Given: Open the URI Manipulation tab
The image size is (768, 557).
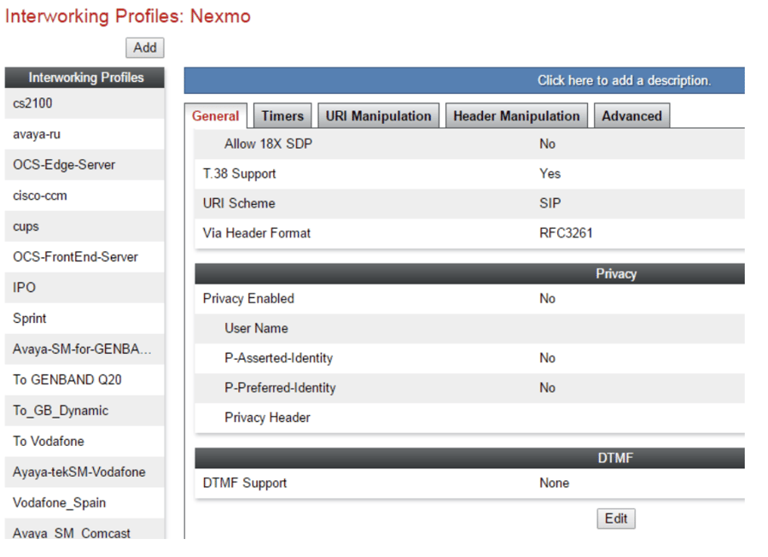Looking at the screenshot, I should [379, 115].
